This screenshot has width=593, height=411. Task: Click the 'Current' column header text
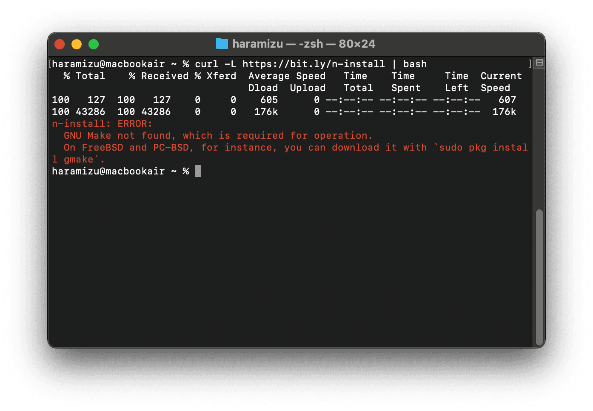click(501, 76)
